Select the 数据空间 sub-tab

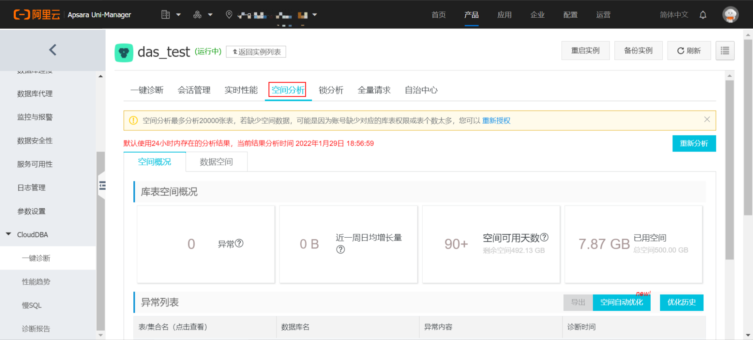click(x=216, y=162)
